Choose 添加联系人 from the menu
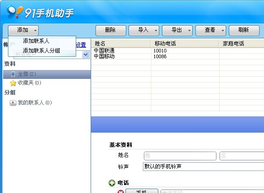 click(36, 41)
